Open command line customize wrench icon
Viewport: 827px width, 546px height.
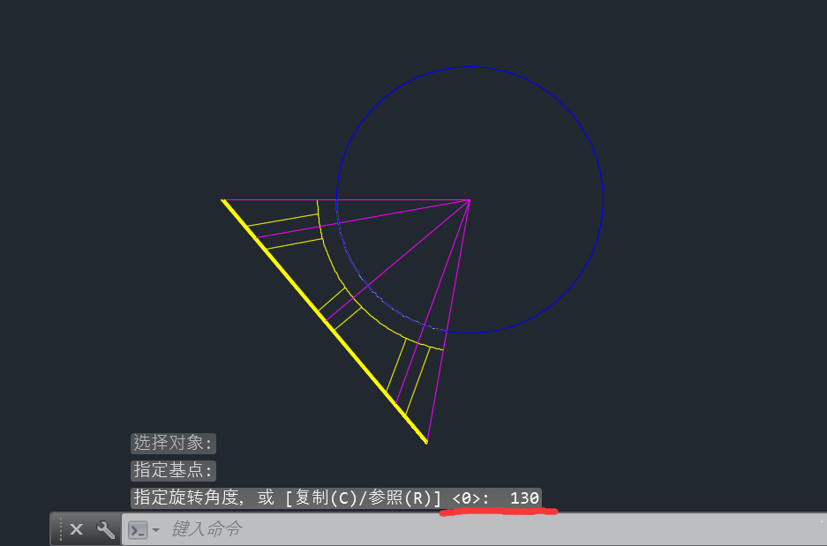pyautogui.click(x=106, y=529)
